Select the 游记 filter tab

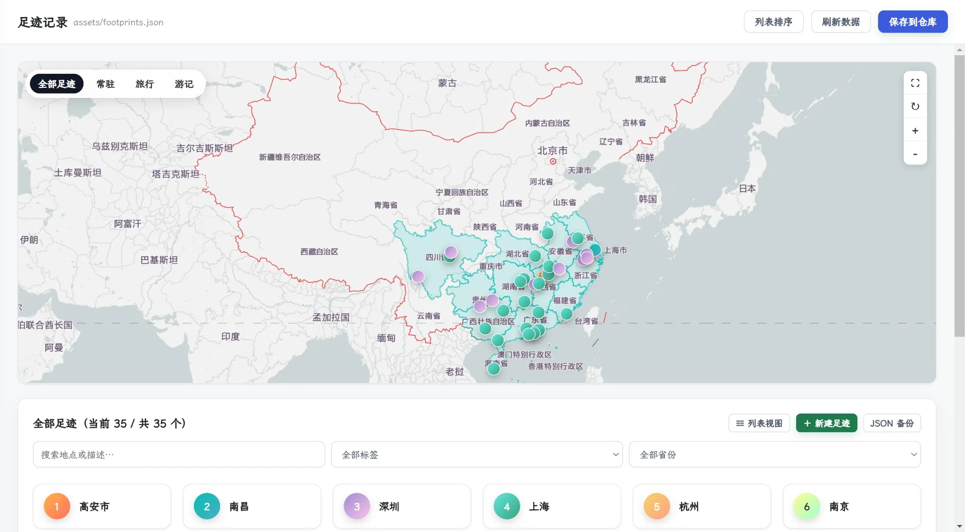[184, 84]
